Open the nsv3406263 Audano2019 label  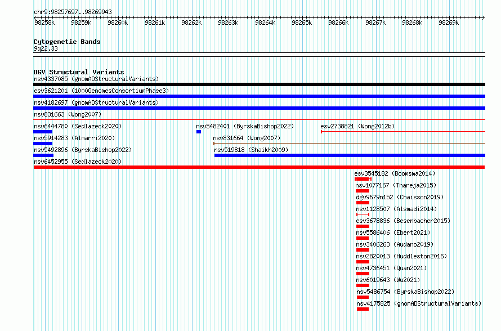pyautogui.click(x=395, y=244)
